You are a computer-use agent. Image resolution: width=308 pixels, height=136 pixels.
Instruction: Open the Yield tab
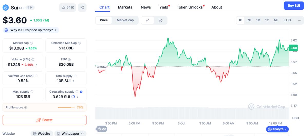click(164, 7)
